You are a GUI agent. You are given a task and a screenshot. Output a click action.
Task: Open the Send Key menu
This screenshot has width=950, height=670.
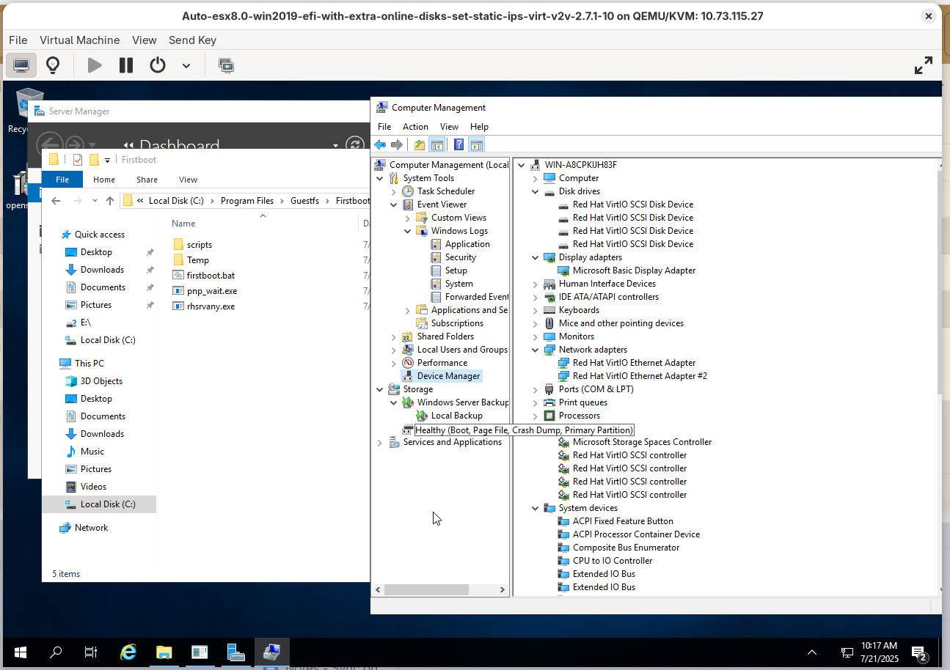pos(192,40)
